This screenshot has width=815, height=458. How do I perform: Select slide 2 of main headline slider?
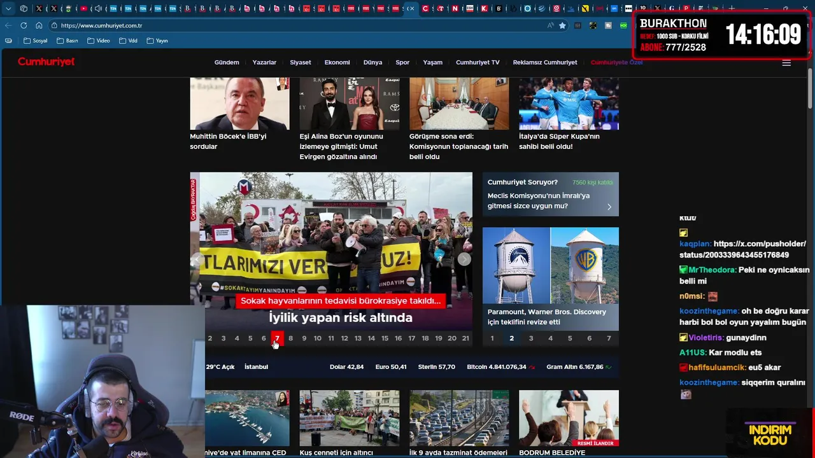pos(209,338)
